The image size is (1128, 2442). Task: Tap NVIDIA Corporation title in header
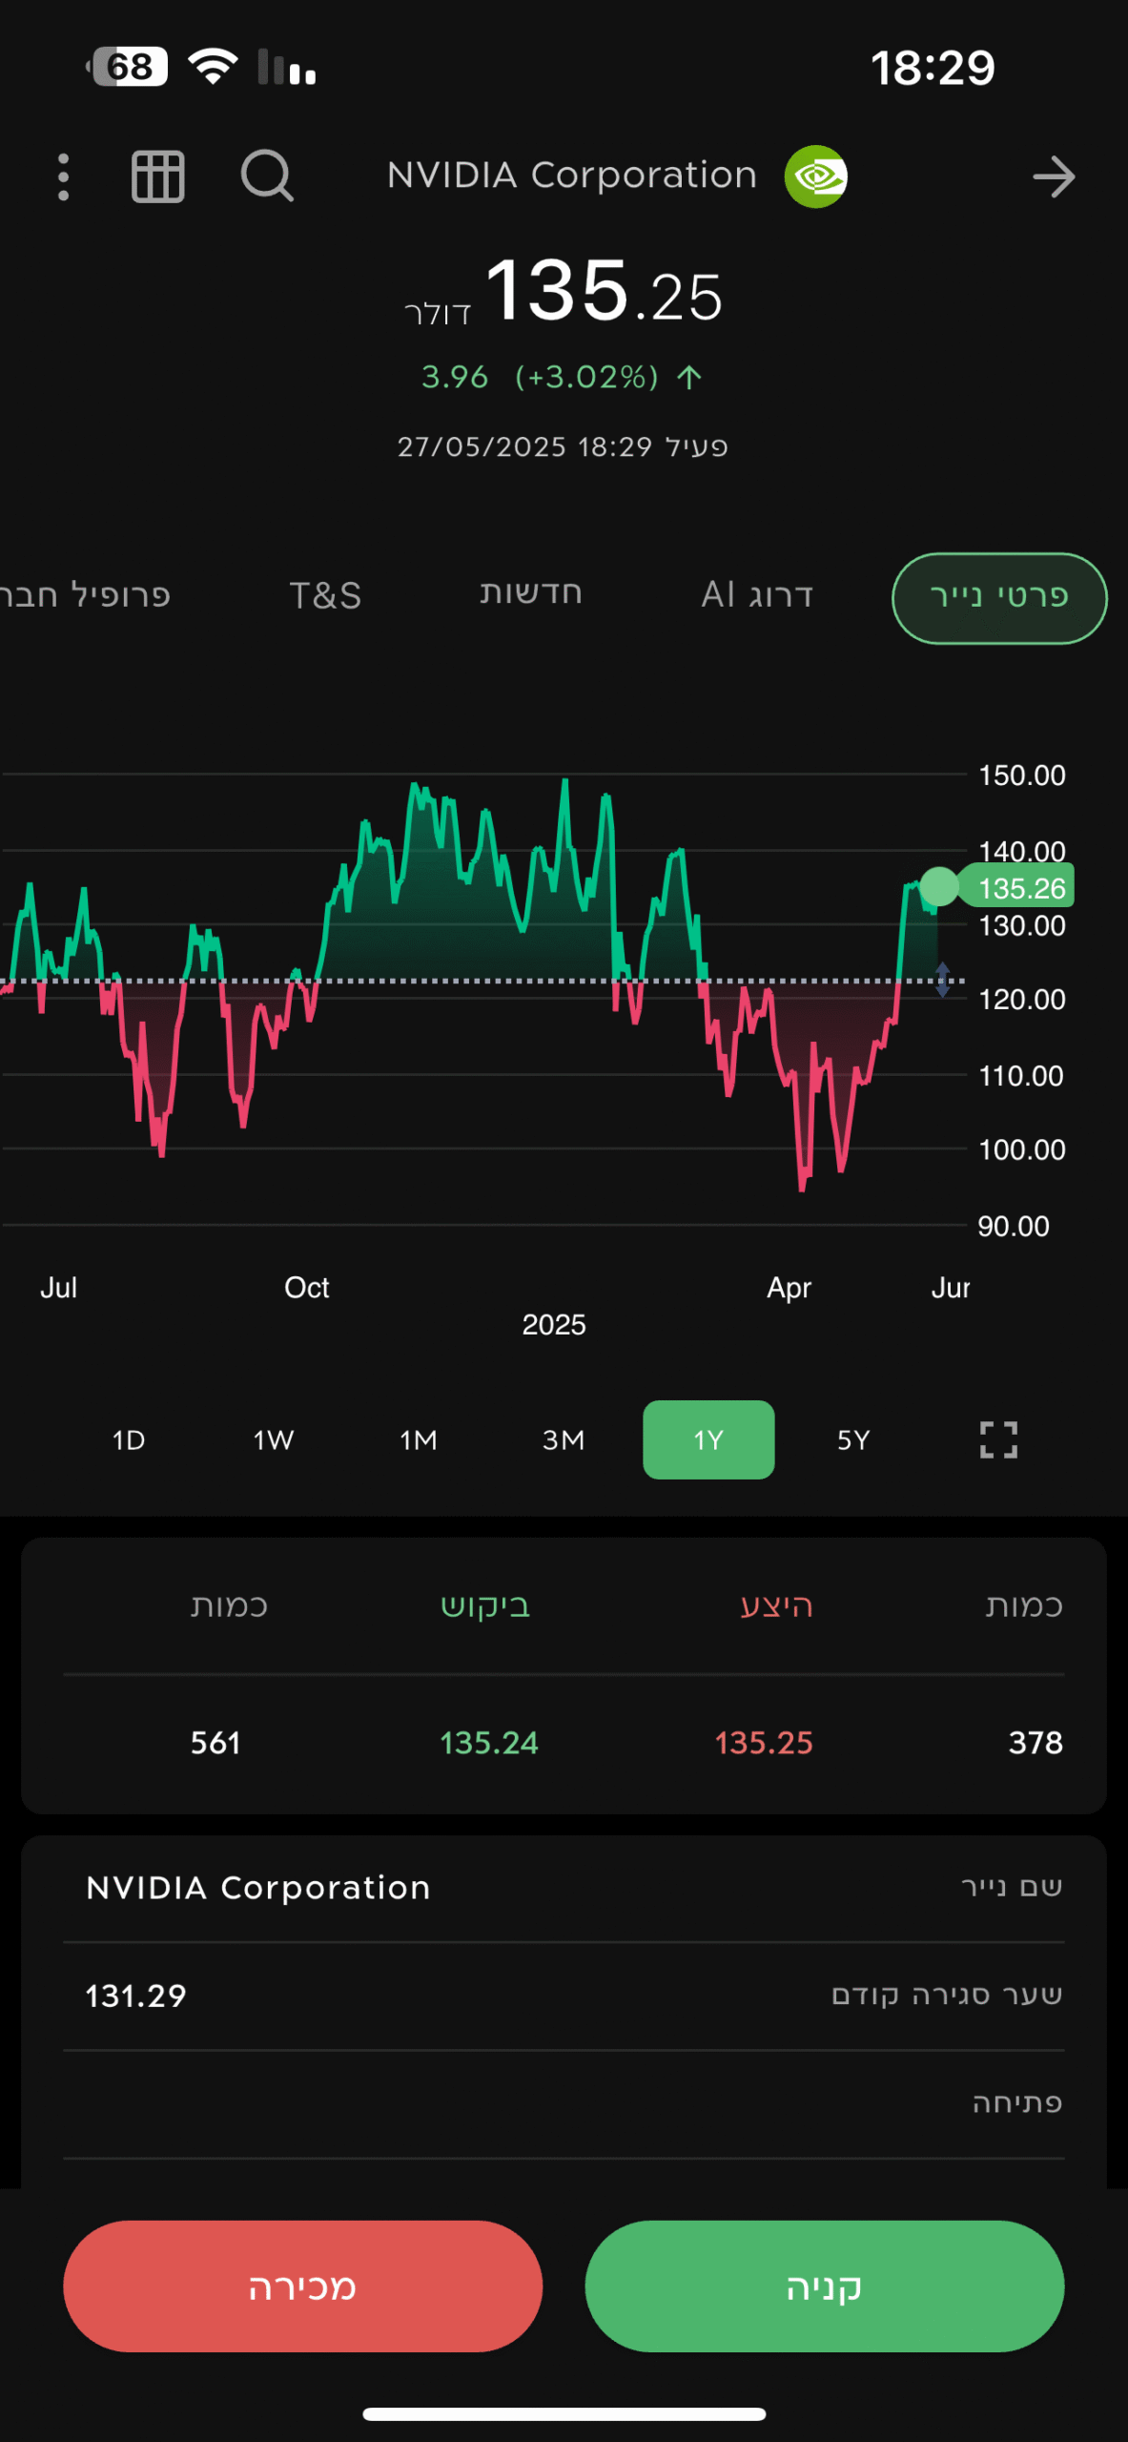tap(572, 176)
